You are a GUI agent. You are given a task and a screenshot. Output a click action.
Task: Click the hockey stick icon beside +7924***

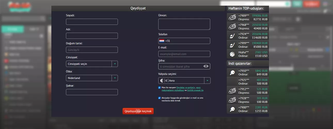pyautogui.click(x=232, y=36)
